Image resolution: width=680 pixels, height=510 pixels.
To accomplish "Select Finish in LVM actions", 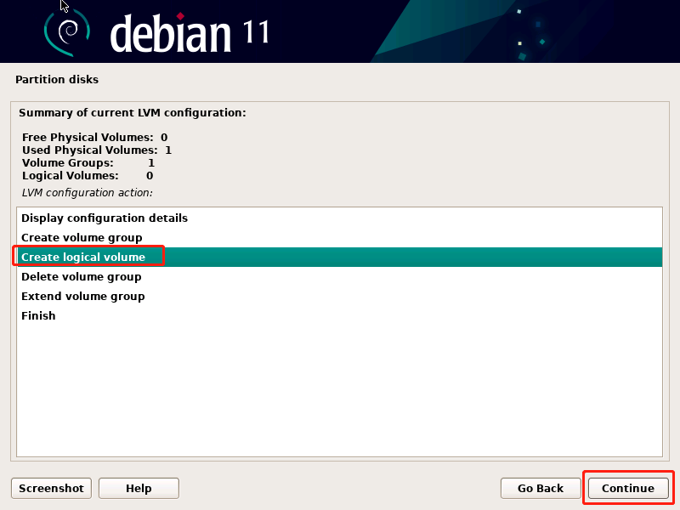I will tap(339, 315).
